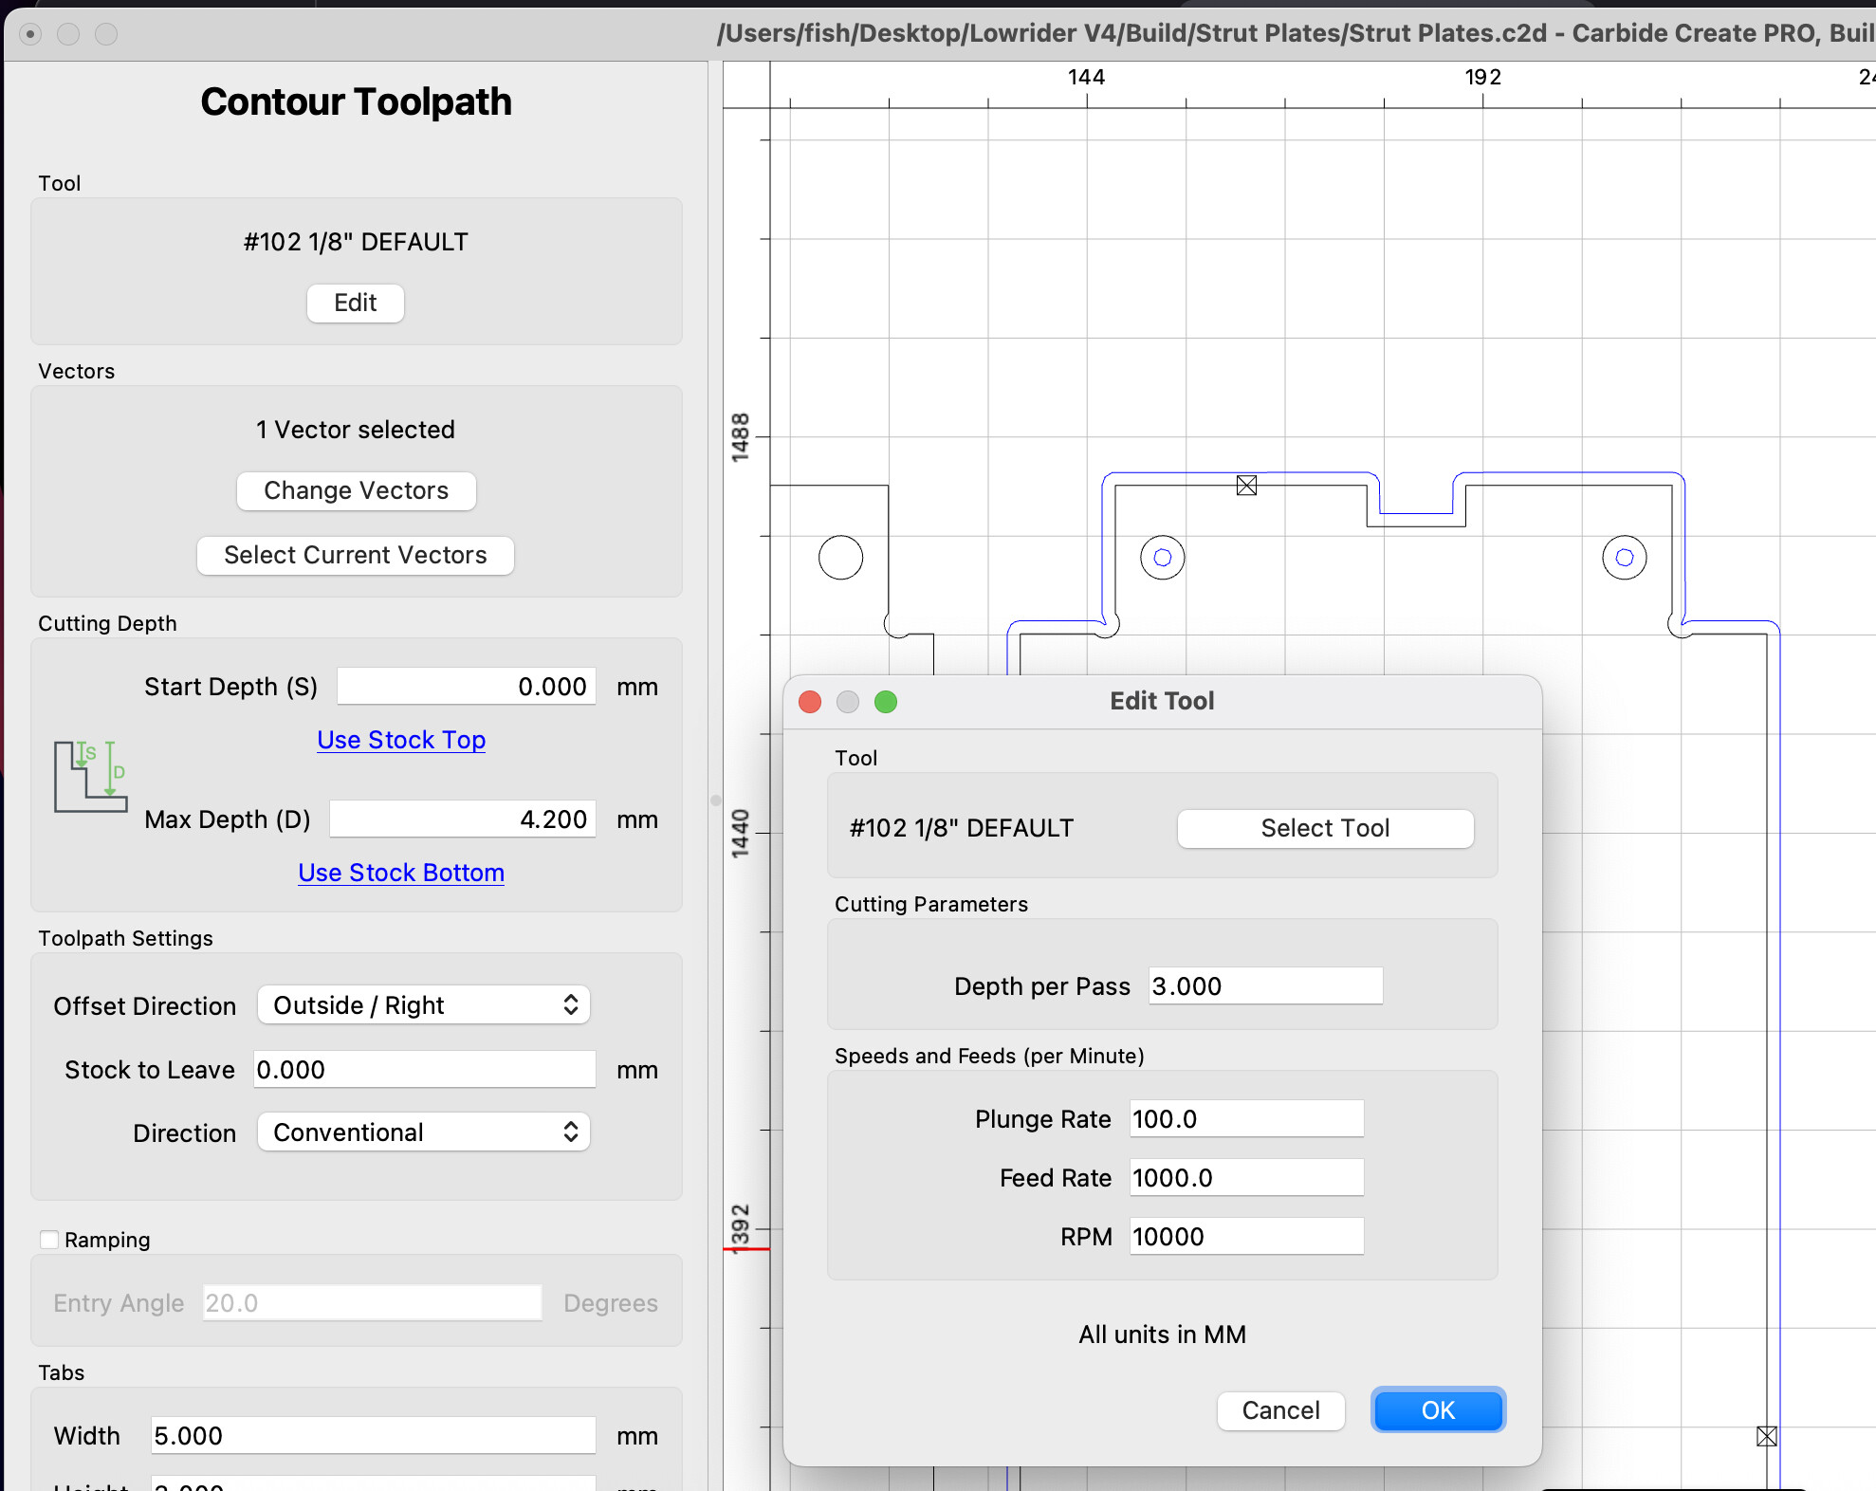Click Use Stock Bottom link
This screenshot has height=1491, width=1876.
(x=401, y=873)
